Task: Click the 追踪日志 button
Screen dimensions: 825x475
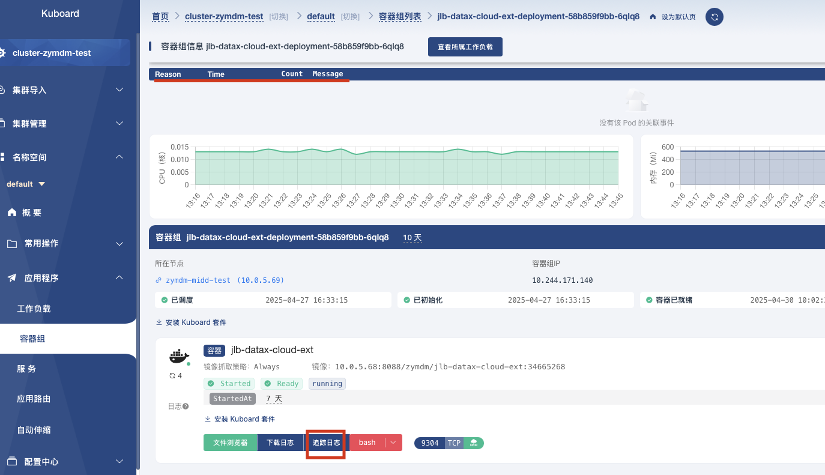Action: point(326,443)
